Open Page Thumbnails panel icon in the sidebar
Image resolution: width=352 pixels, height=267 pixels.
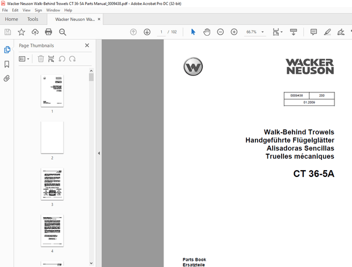[7, 49]
